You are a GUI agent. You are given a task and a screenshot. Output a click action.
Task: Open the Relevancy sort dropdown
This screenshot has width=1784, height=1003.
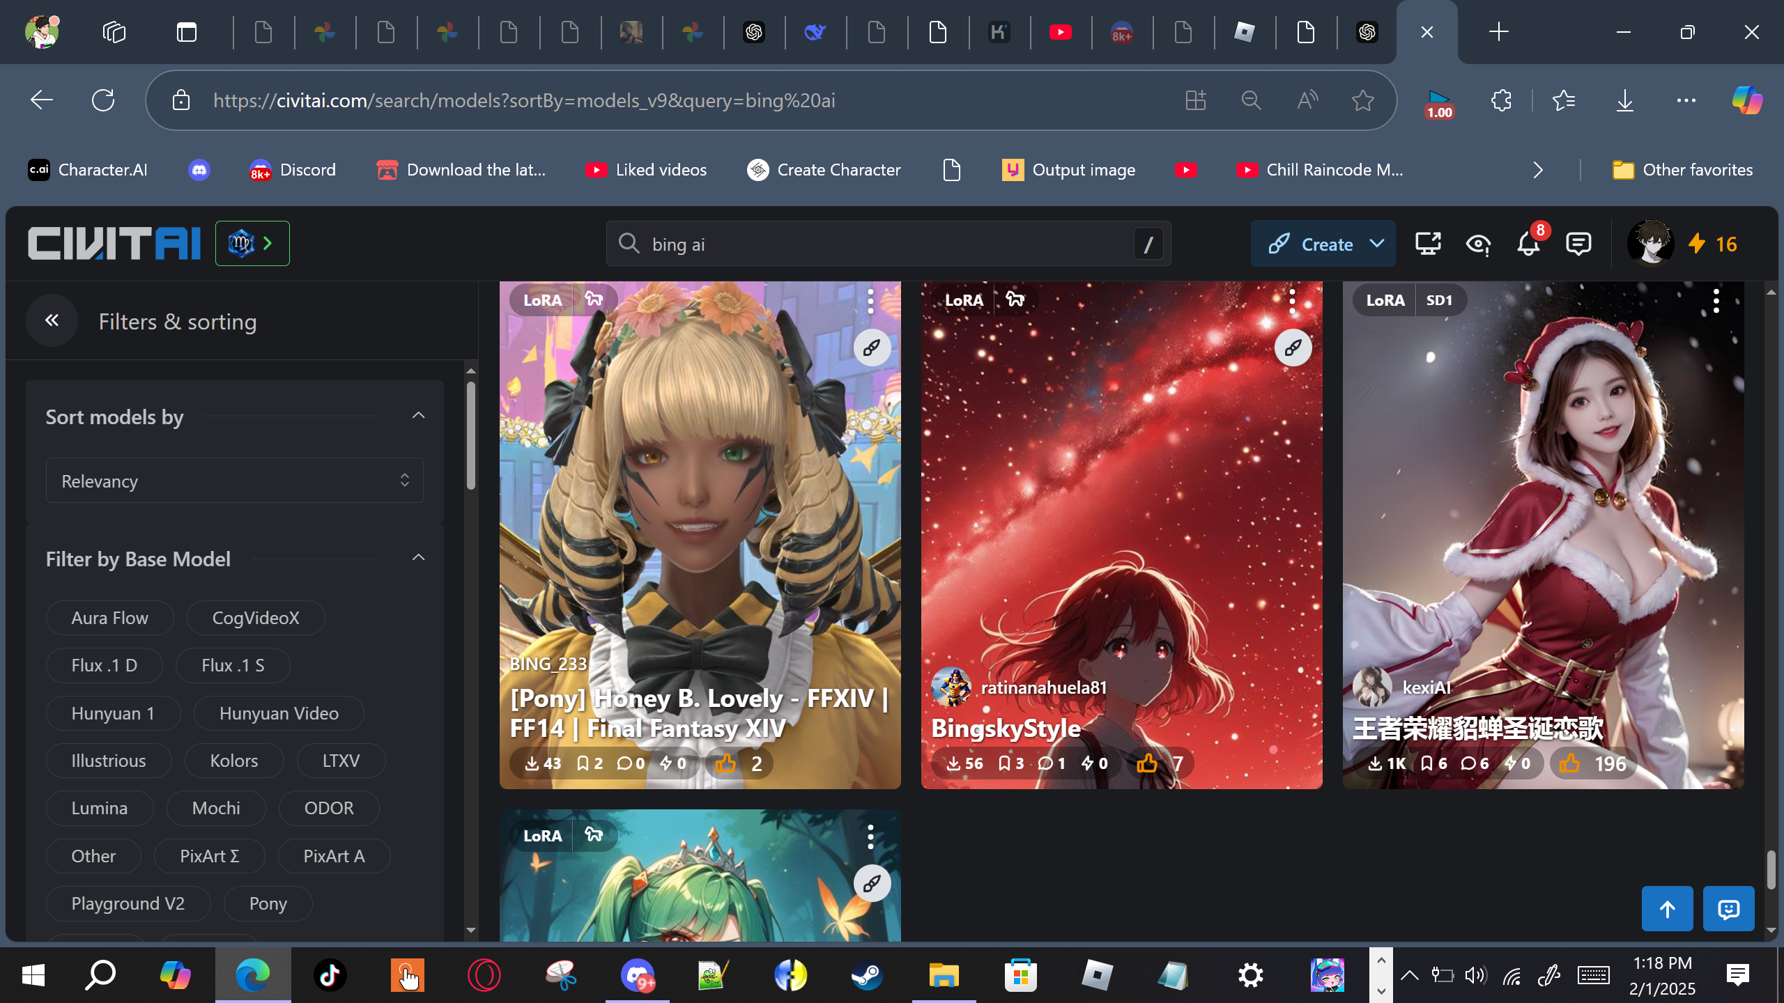pyautogui.click(x=234, y=481)
